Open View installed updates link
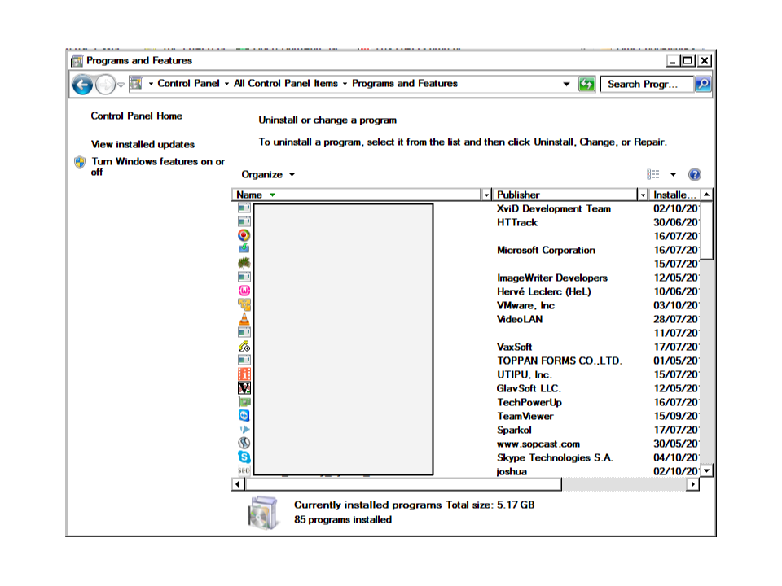The height and width of the screenshot is (586, 782). coord(143,145)
